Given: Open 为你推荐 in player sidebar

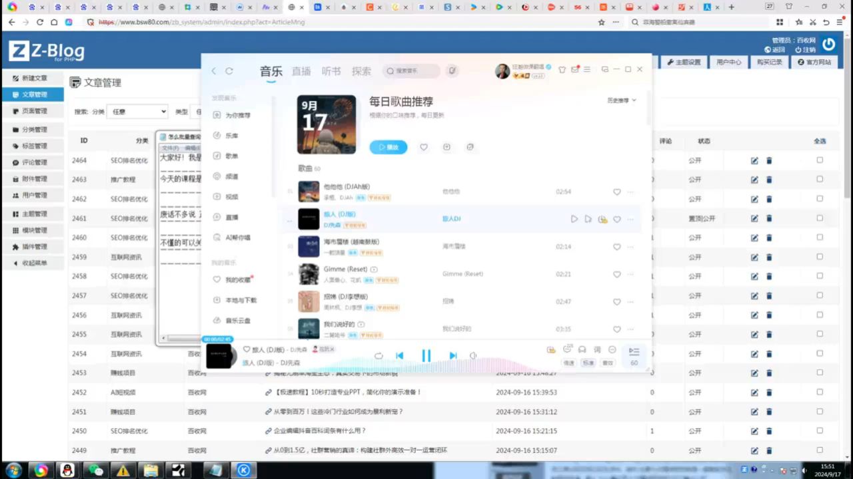Looking at the screenshot, I should click(231, 115).
